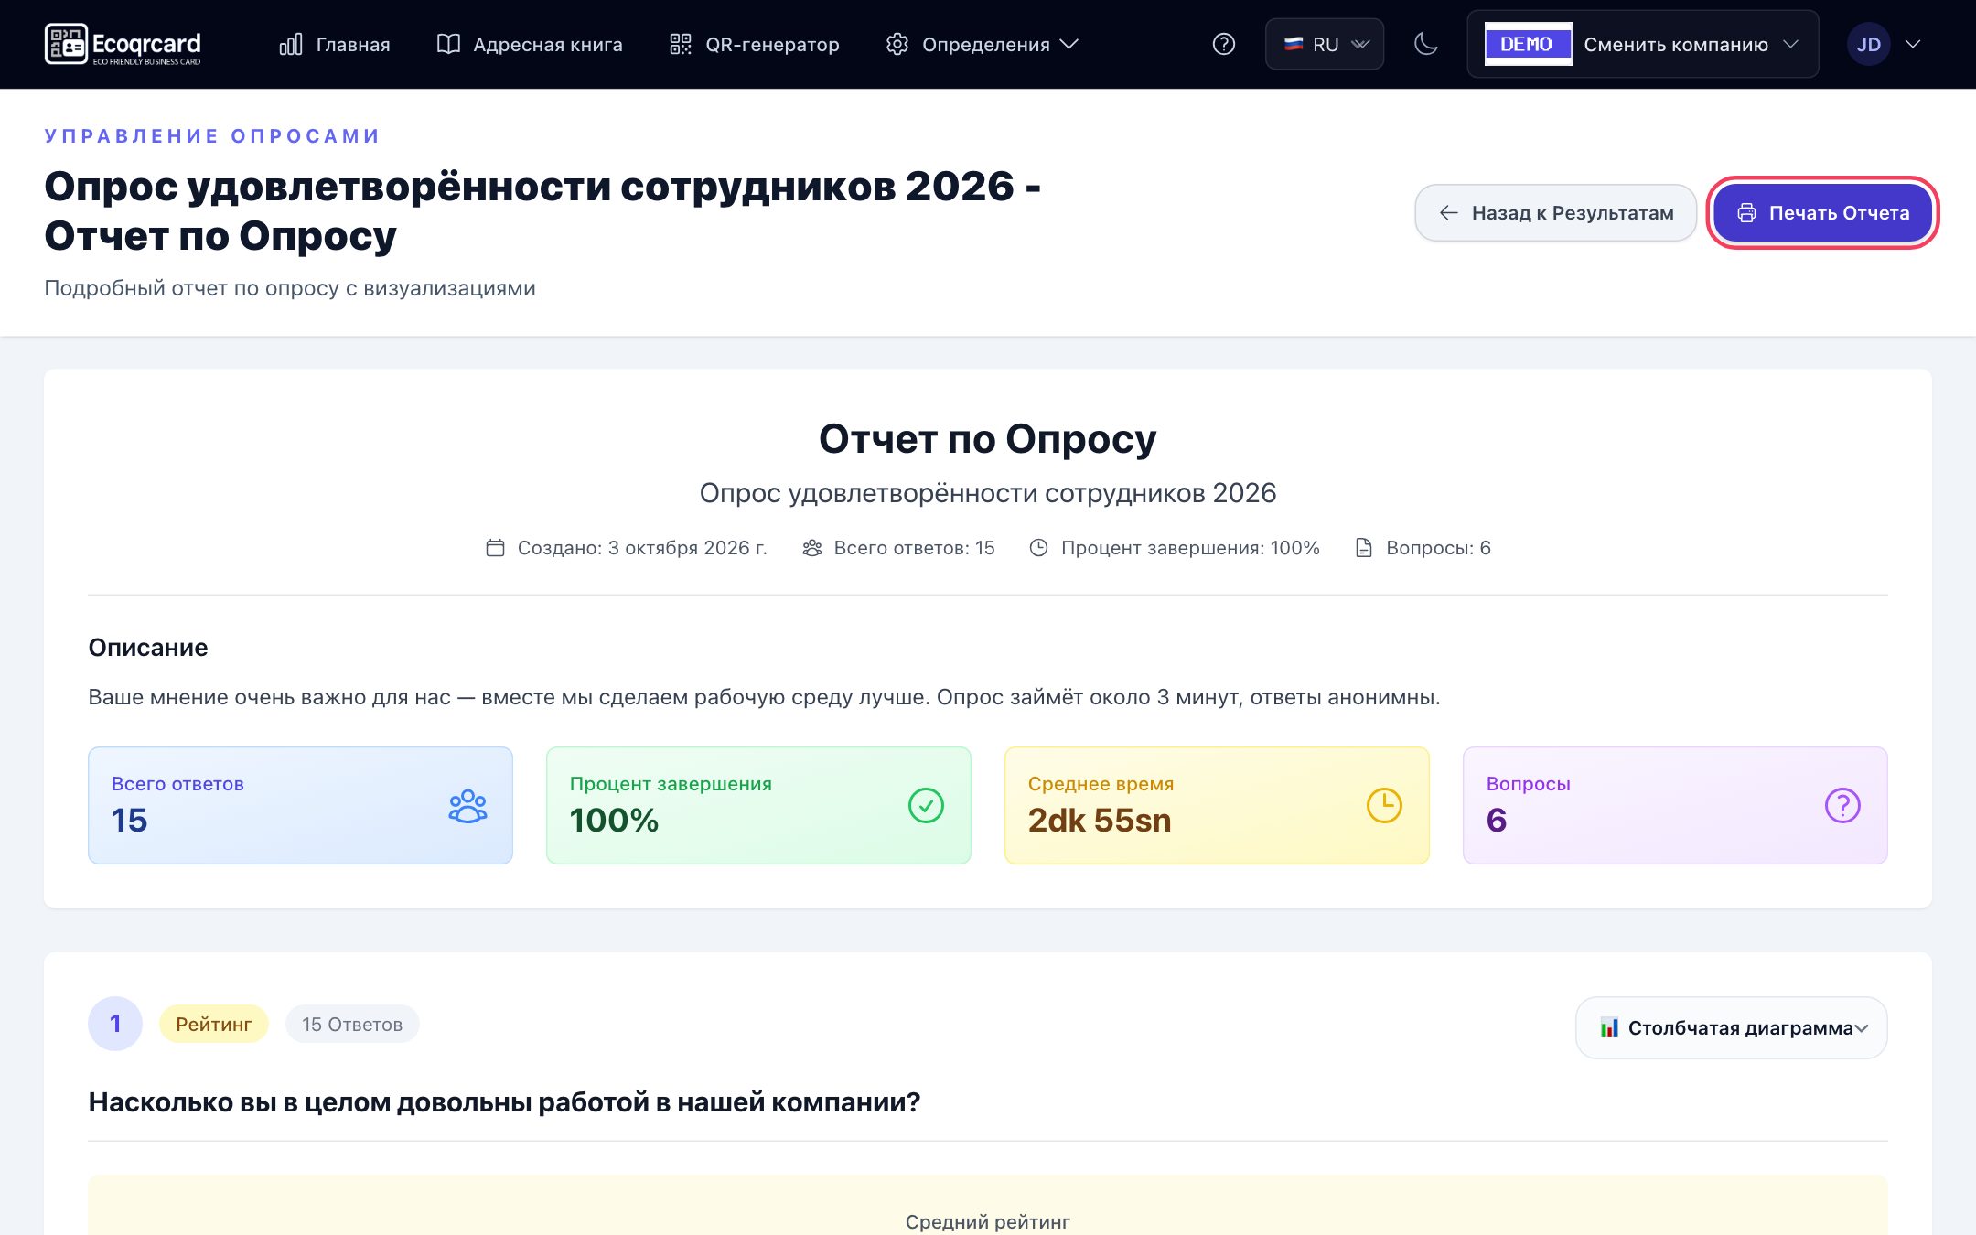
Task: Open the help question mark icon
Action: tap(1223, 44)
